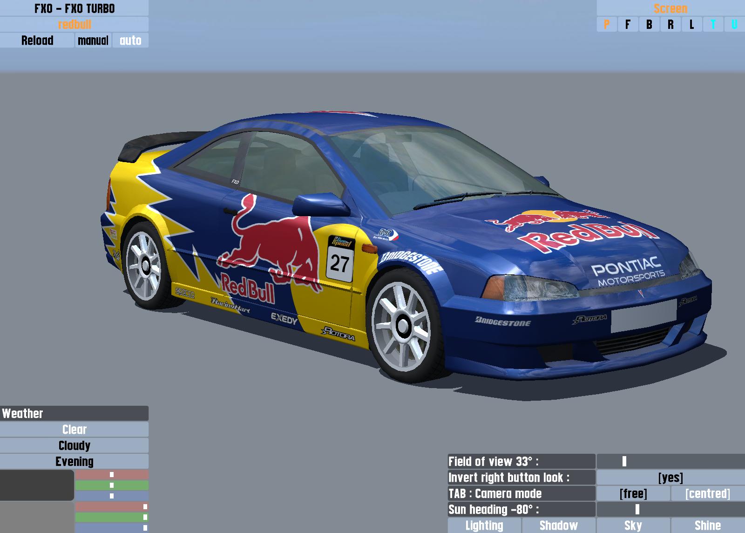Set camera mode to [free]
The width and height of the screenshot is (745, 533).
[633, 493]
